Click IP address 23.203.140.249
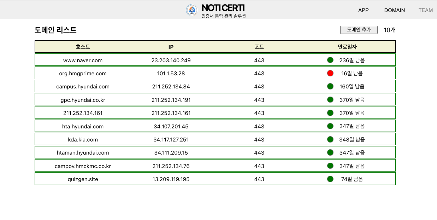 (171, 60)
